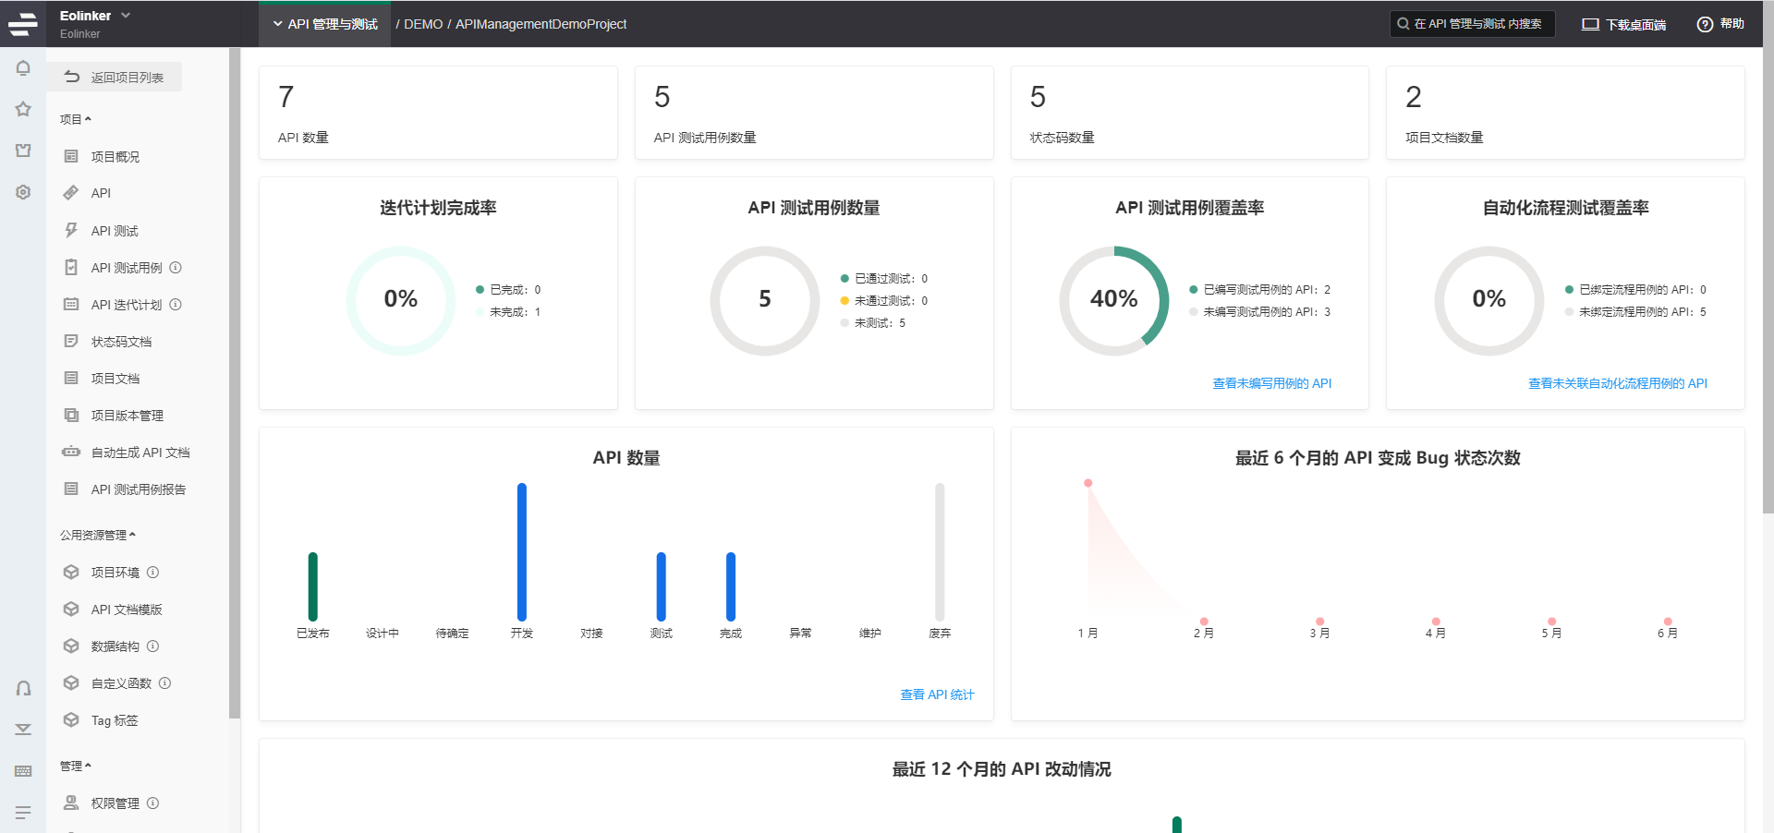Click info icon beside API 测试用例
Viewport: 1774px width, 833px height.
(176, 268)
